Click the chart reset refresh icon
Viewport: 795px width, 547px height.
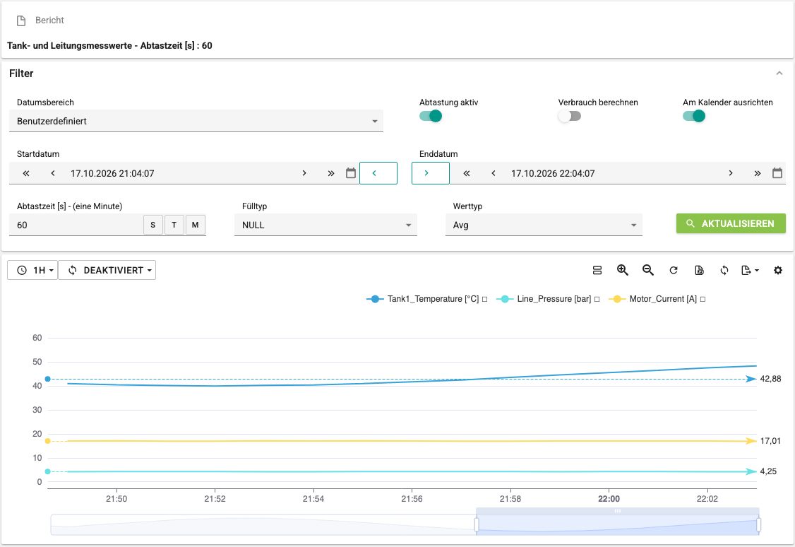[674, 271]
